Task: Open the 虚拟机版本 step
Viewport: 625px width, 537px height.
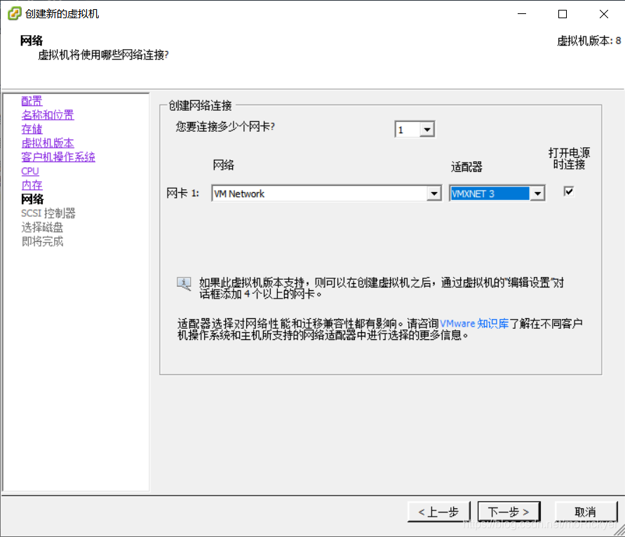Action: (x=48, y=143)
